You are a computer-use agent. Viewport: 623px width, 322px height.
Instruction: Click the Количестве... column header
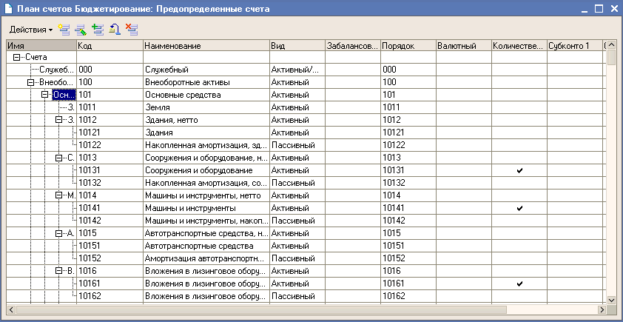(x=519, y=46)
